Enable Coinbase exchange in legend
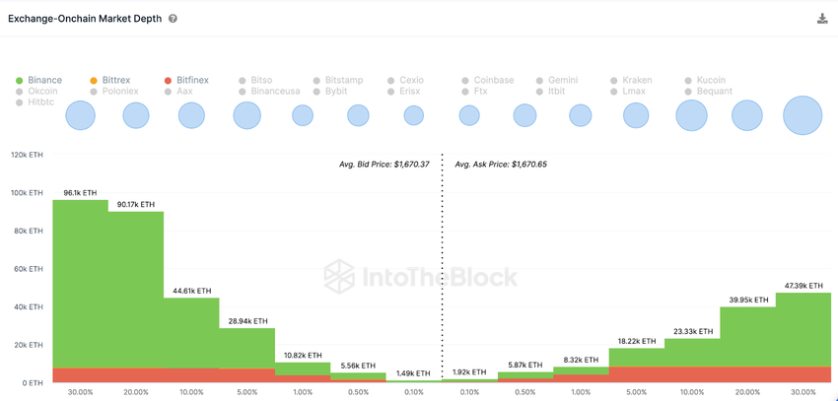 [x=493, y=80]
